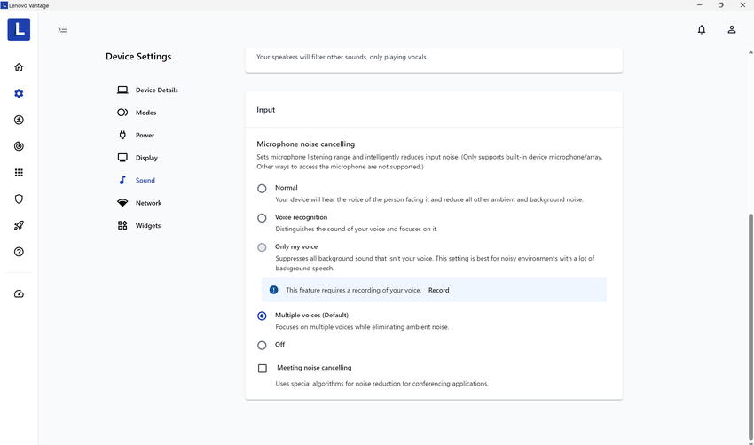Click the performance gauge icon in sidebar

(x=19, y=294)
